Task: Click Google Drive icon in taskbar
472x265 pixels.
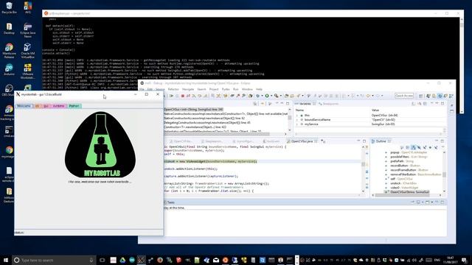Action: [x=122, y=260]
